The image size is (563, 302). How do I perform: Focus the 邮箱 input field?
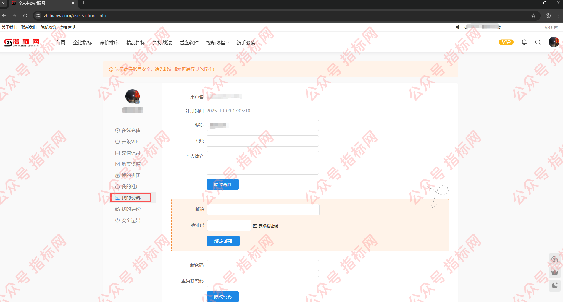pos(263,210)
